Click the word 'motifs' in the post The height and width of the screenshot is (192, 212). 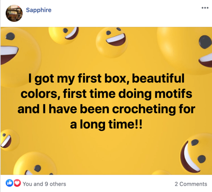click(x=173, y=94)
